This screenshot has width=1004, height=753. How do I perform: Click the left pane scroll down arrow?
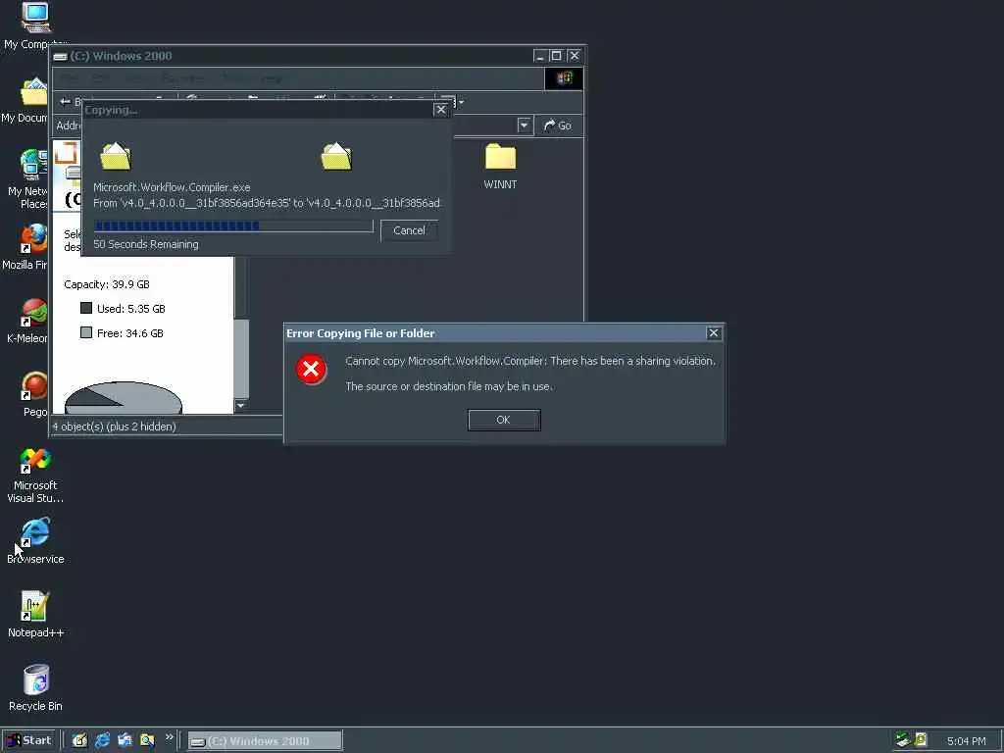pyautogui.click(x=241, y=405)
